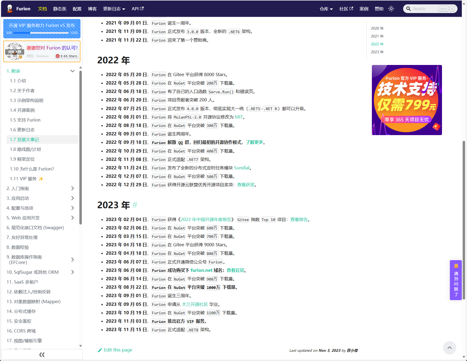
Task: Click the Gitee 9.6K Stars badge
Action: tap(67, 56)
